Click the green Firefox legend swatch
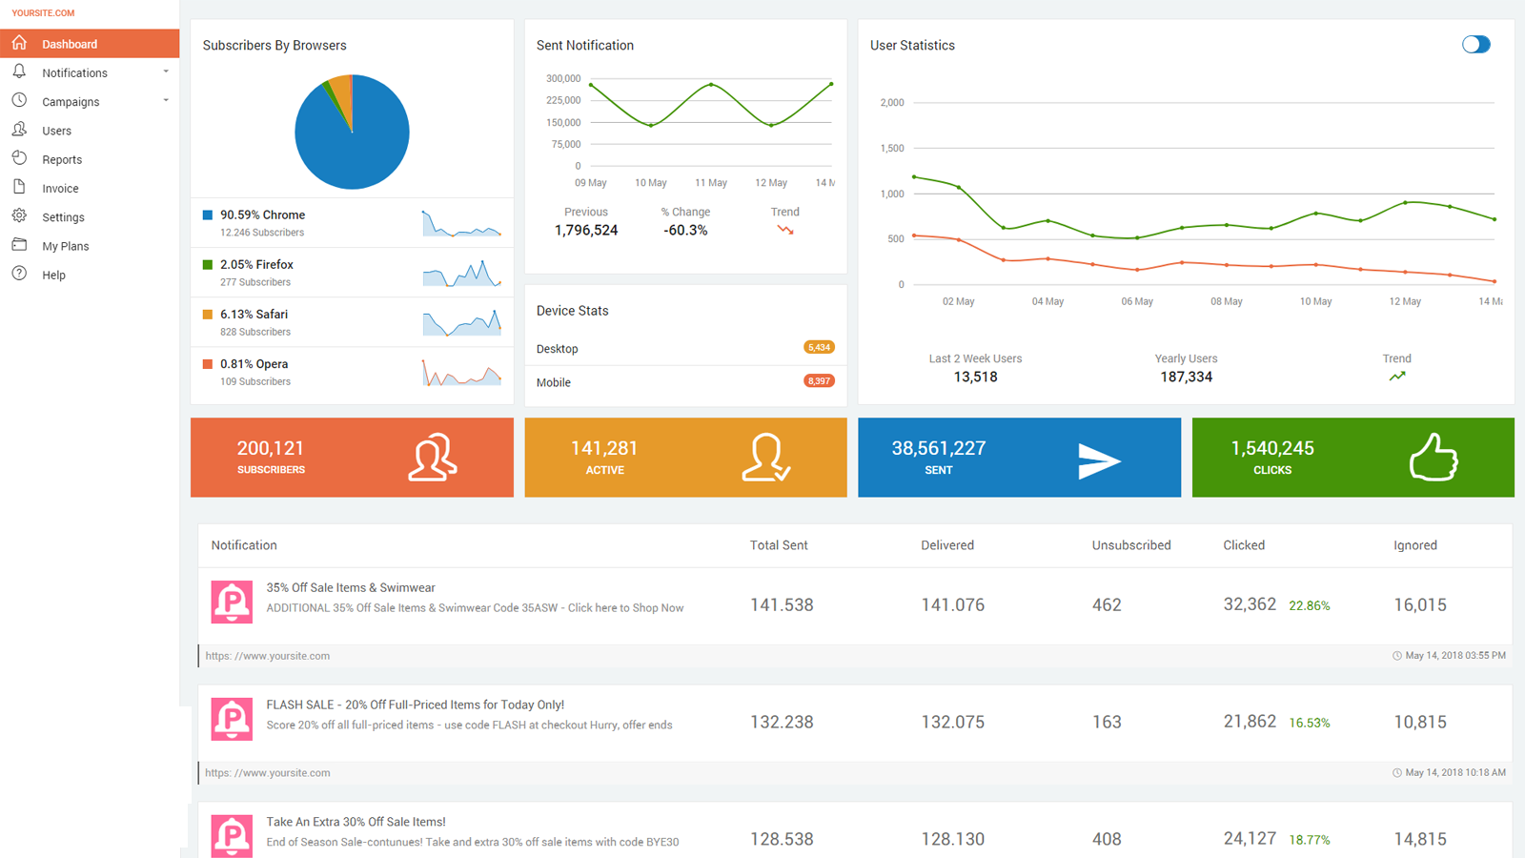1525x858 pixels. tap(208, 264)
